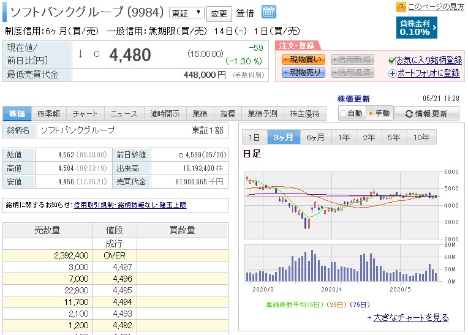Image resolution: width=468 pixels, height=335 pixels.
Task: Select the 1年 chart period
Action: (344, 137)
